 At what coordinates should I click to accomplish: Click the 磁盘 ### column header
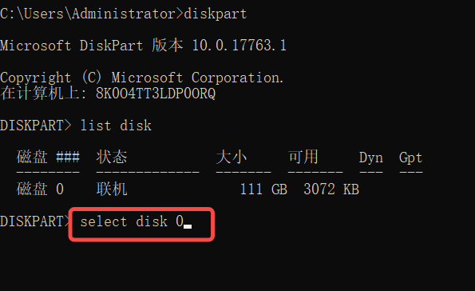(48, 157)
